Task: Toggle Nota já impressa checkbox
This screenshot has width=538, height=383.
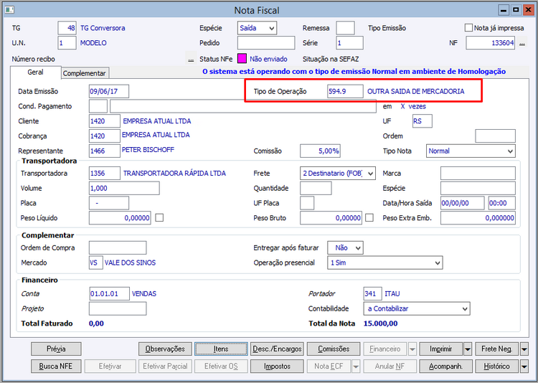Action: 468,28
